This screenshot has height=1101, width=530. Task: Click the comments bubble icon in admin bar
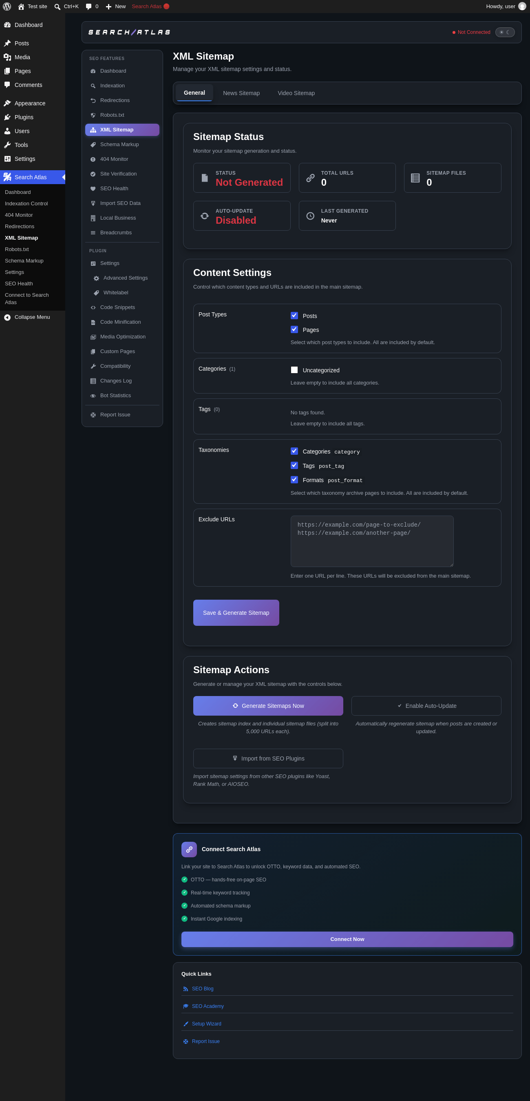pyautogui.click(x=89, y=7)
